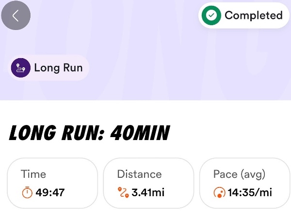Select the Long Run workout type label
The width and height of the screenshot is (291, 218).
coord(58,67)
